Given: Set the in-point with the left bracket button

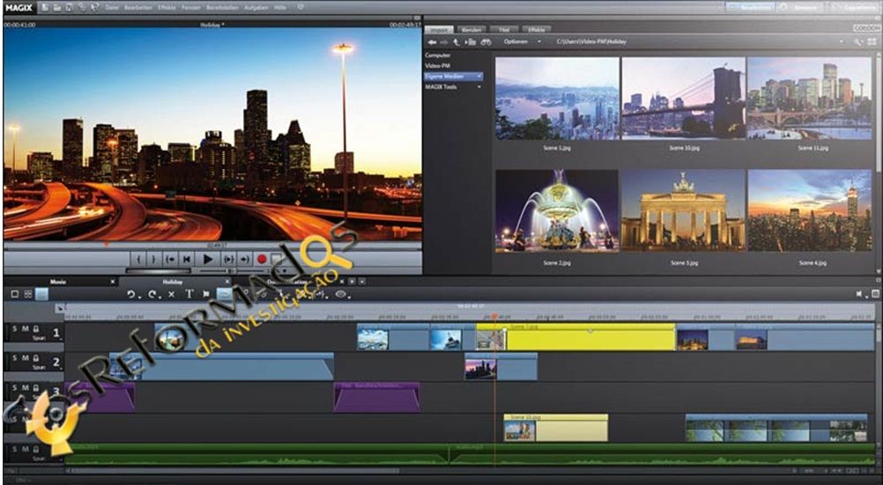Looking at the screenshot, I should coord(138,259).
